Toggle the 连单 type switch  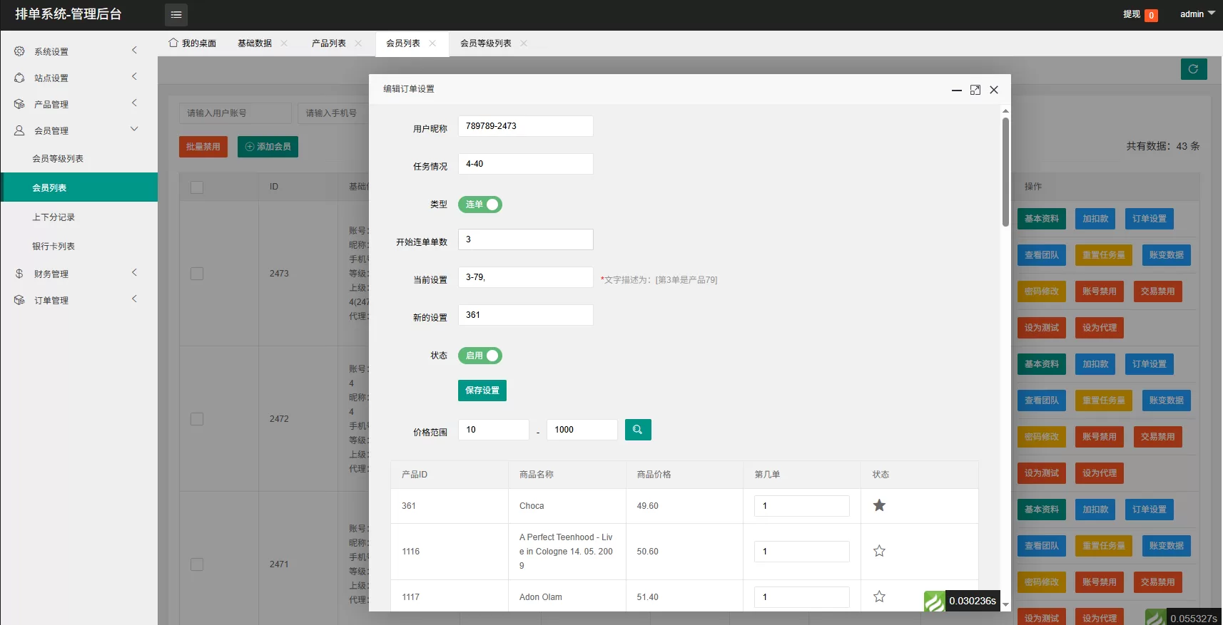coord(479,205)
